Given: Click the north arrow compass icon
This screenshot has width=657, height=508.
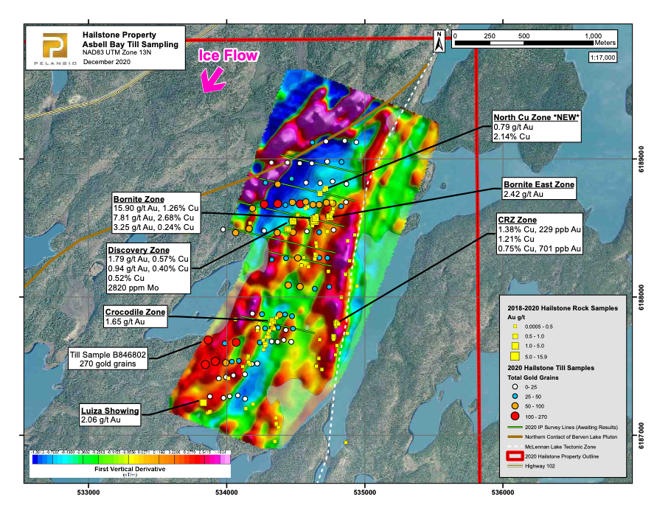Looking at the screenshot, I should pyautogui.click(x=439, y=41).
